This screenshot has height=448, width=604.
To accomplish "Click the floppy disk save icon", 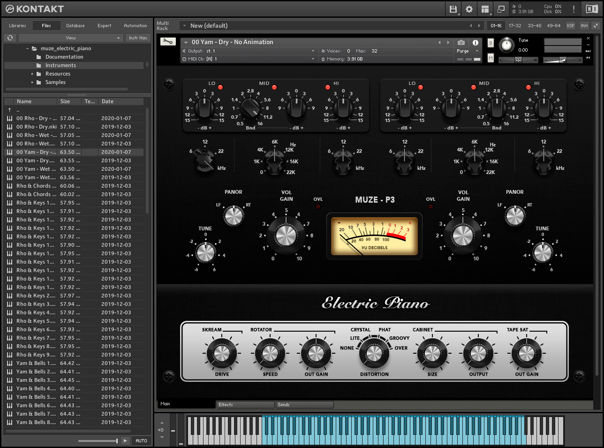I will [x=453, y=9].
